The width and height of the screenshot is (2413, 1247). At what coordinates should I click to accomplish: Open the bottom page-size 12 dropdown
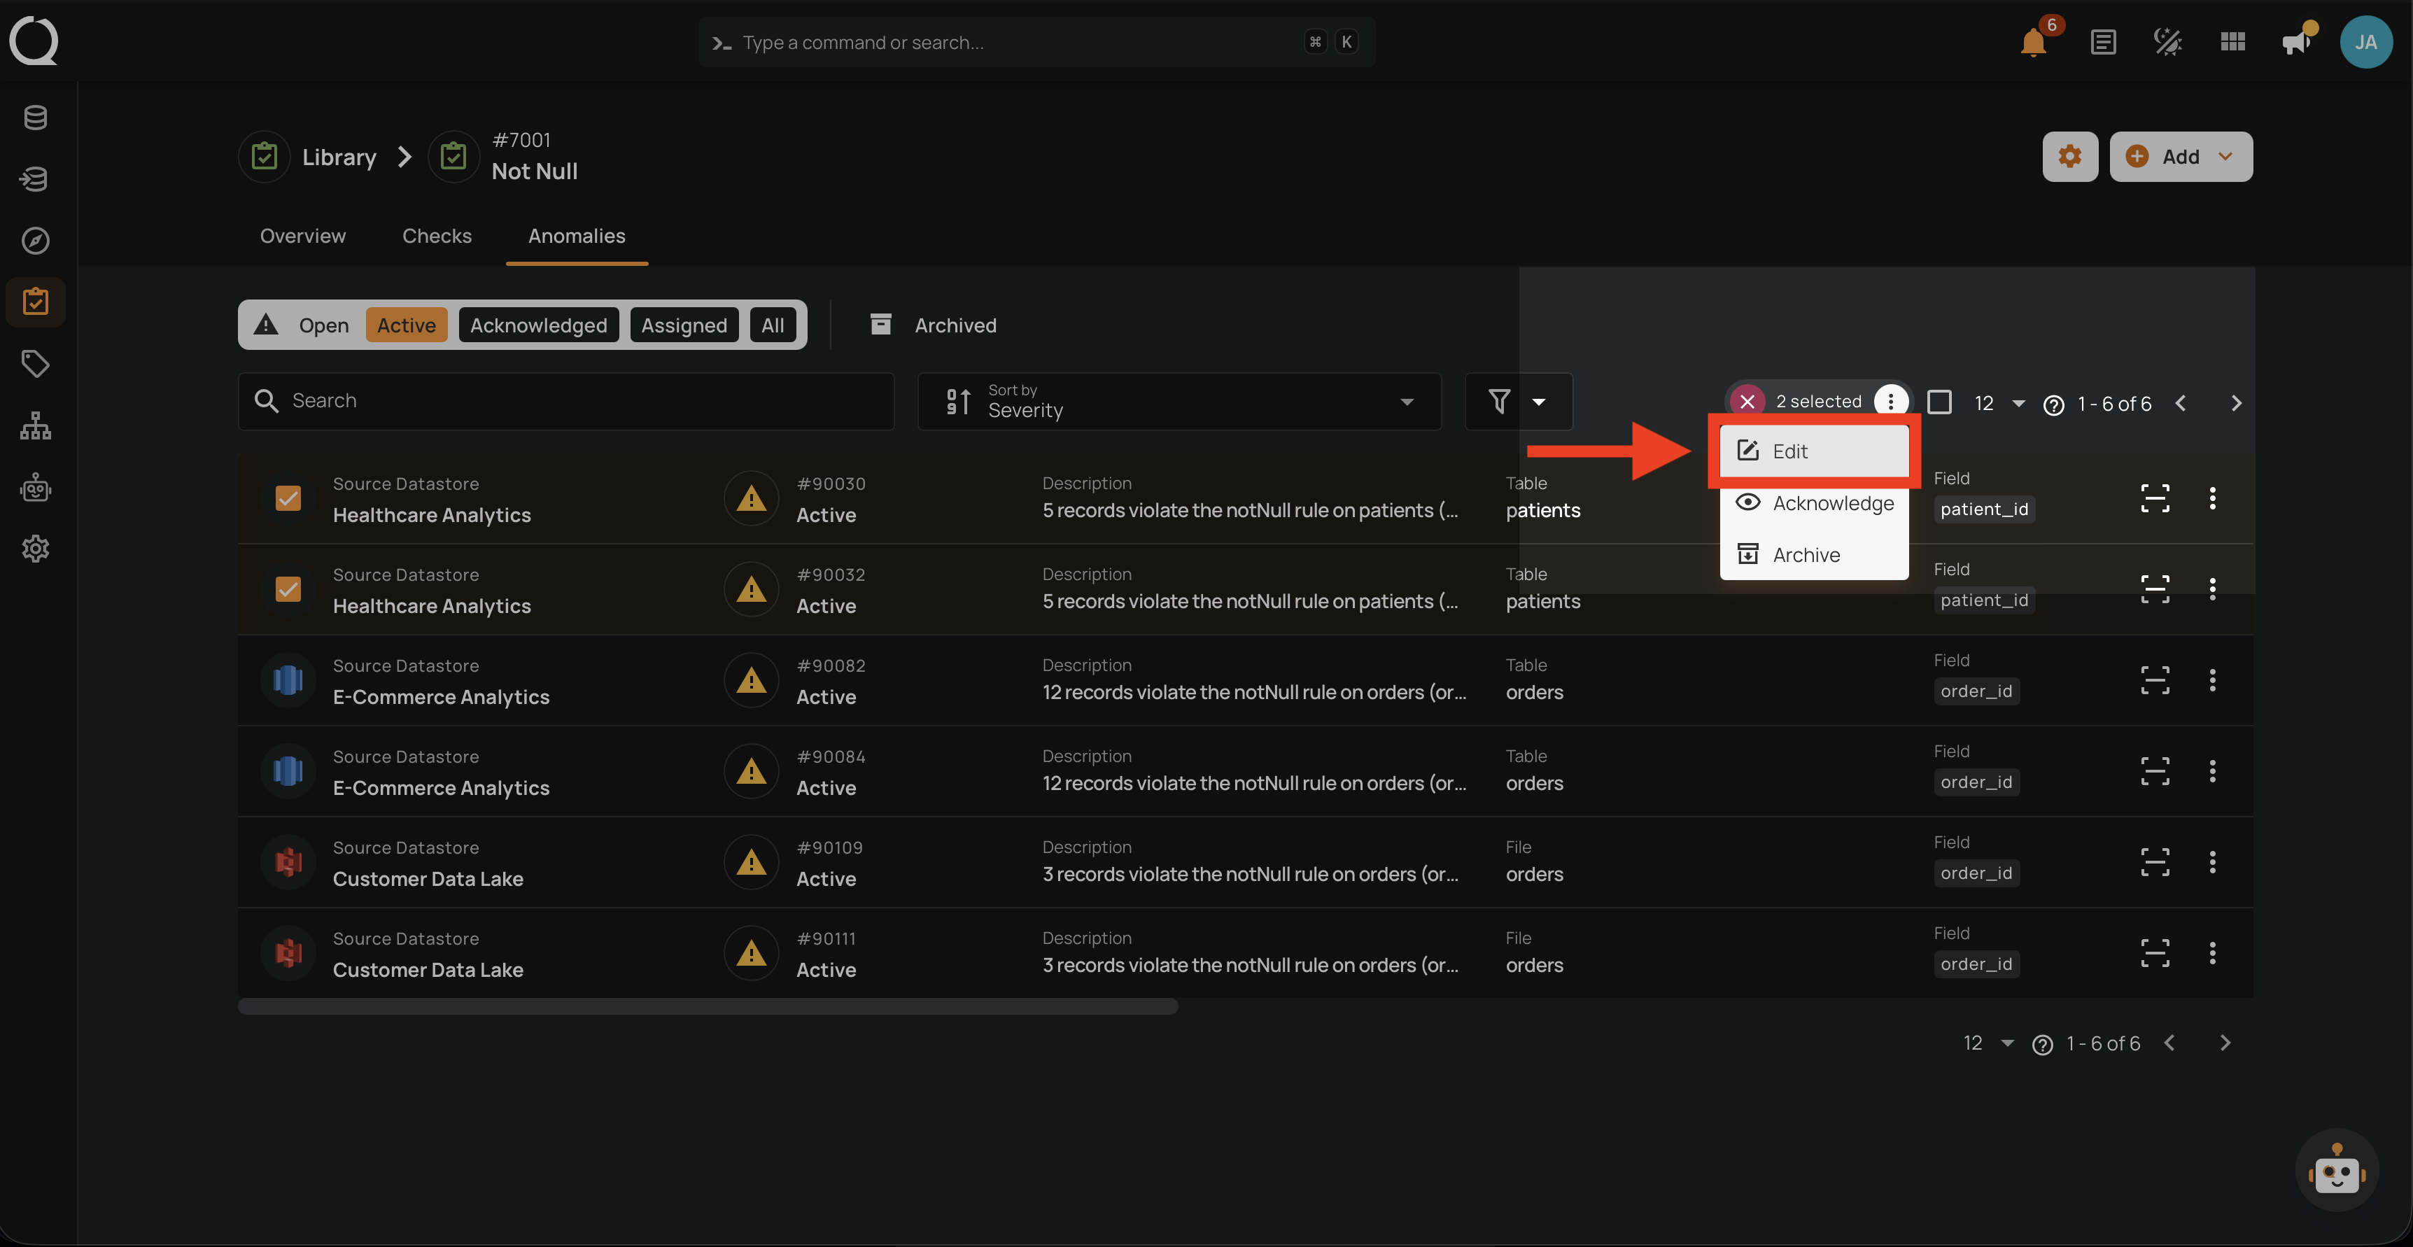1988,1043
